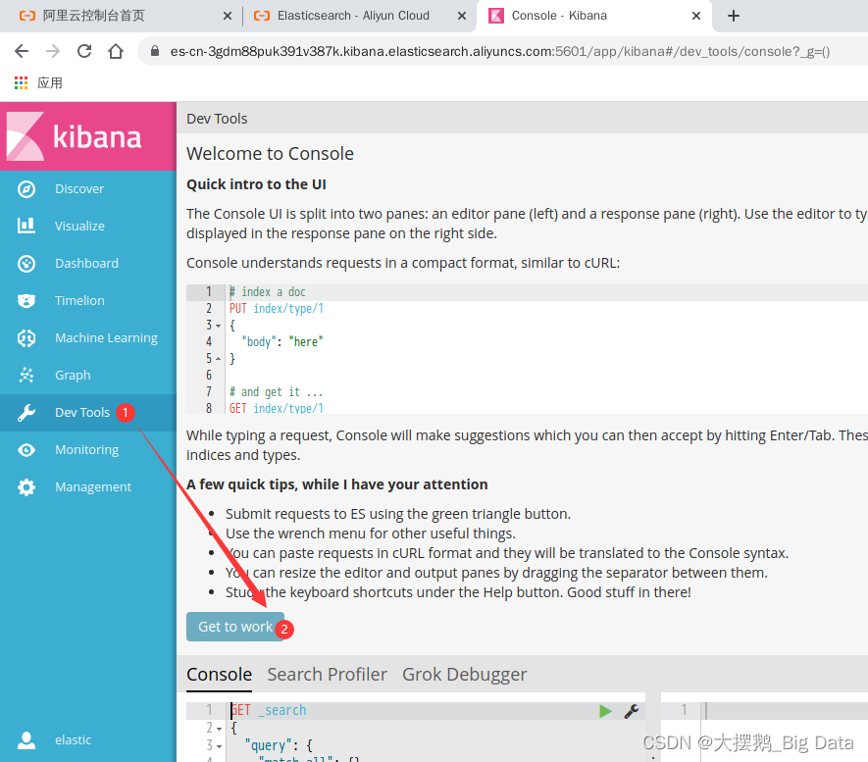Click 'GET index/type/1' example line
The image size is (868, 762).
pyautogui.click(x=277, y=408)
